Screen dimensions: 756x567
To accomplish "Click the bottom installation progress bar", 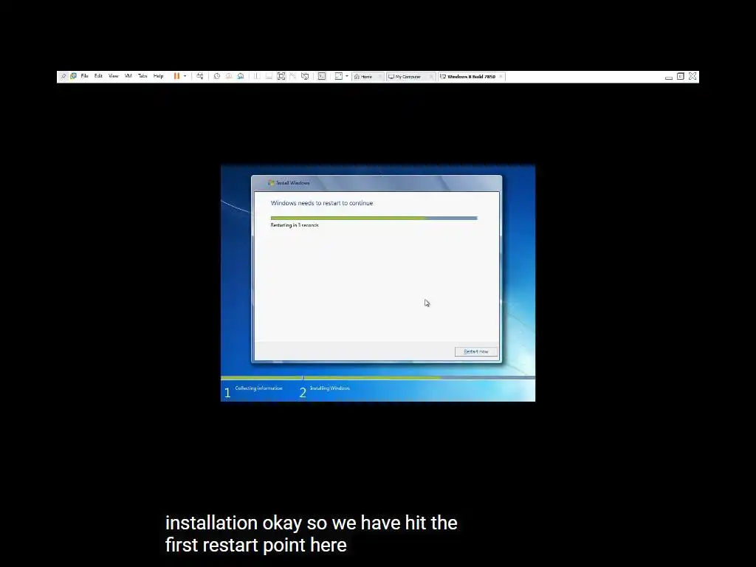I will pos(377,377).
